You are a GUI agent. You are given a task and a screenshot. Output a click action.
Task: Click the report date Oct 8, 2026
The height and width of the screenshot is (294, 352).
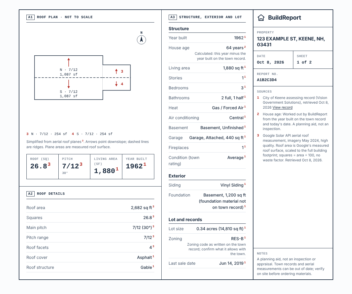270,62
